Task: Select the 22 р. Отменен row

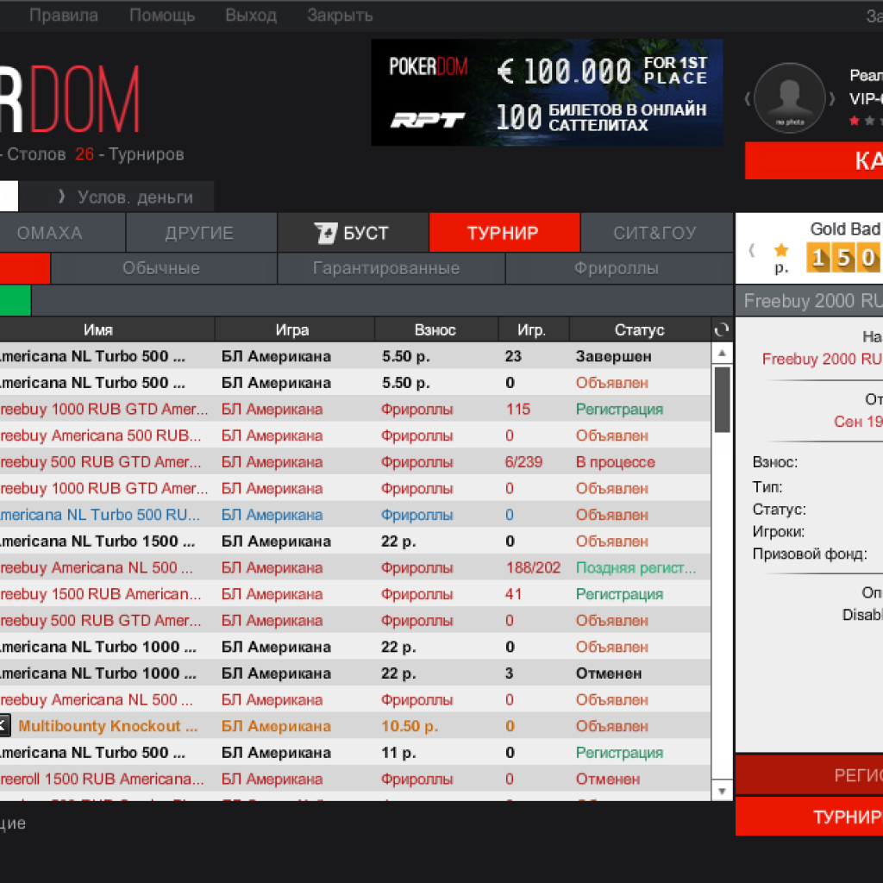Action: point(355,673)
